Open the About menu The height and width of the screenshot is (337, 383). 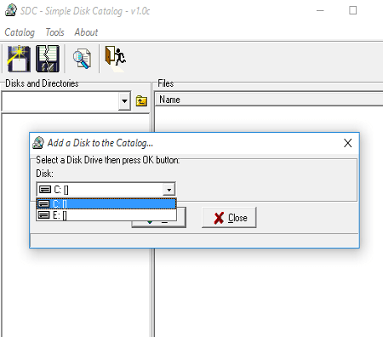tap(86, 32)
